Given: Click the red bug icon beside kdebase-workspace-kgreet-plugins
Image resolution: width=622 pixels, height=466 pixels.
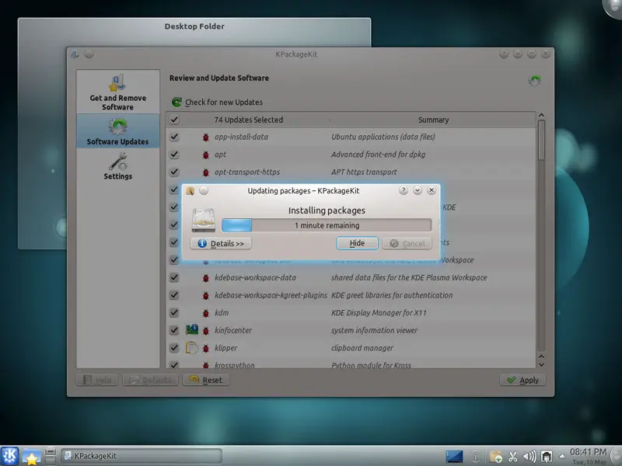Looking at the screenshot, I should (x=205, y=295).
